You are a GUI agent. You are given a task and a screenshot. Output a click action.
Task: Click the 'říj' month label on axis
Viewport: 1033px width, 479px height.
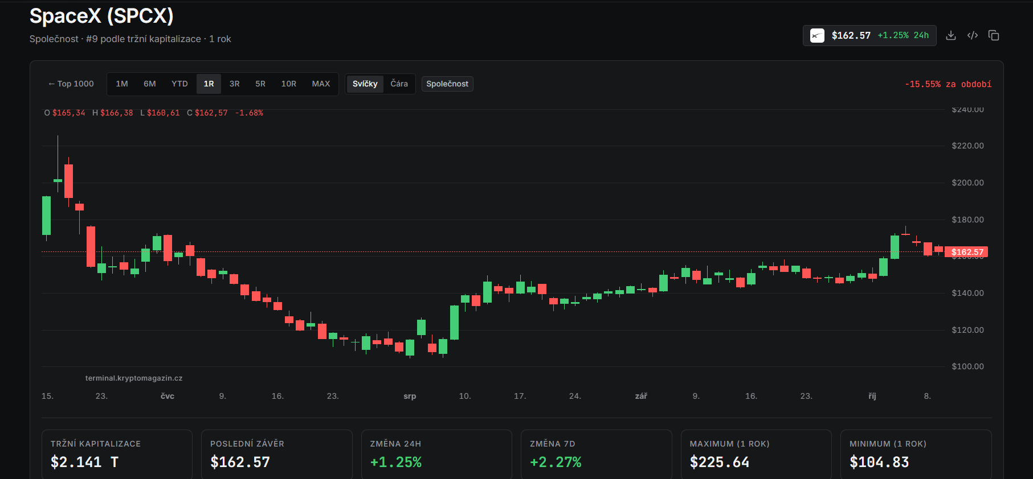pos(872,396)
